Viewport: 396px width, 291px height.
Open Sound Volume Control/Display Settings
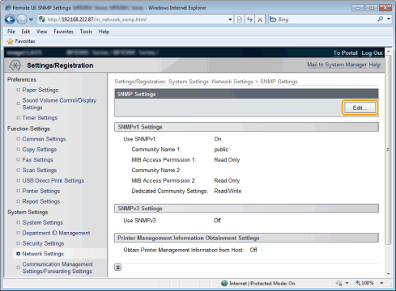click(x=59, y=103)
